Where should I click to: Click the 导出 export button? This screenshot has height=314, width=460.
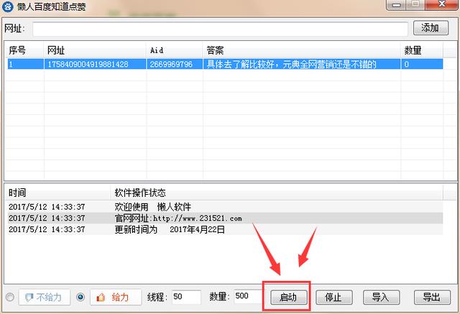[432, 297]
